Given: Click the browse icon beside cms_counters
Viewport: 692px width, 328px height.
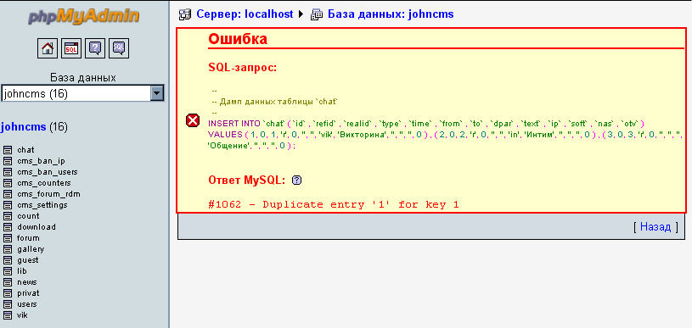Looking at the screenshot, I should tap(8, 183).
